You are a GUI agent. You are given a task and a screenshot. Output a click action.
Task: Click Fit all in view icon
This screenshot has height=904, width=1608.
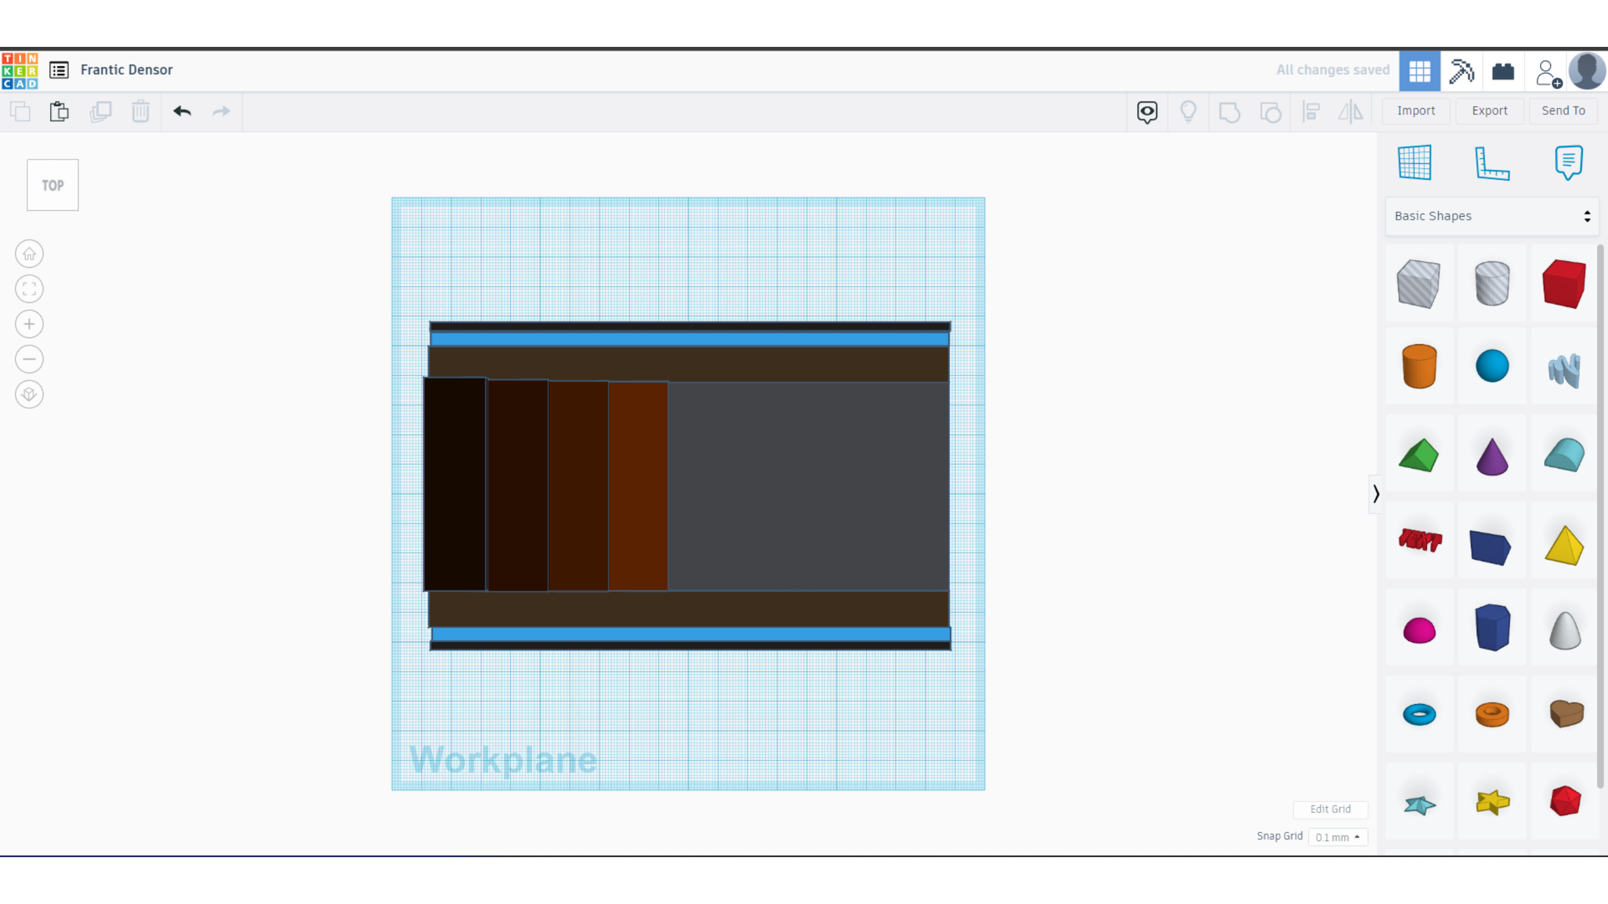(x=30, y=289)
